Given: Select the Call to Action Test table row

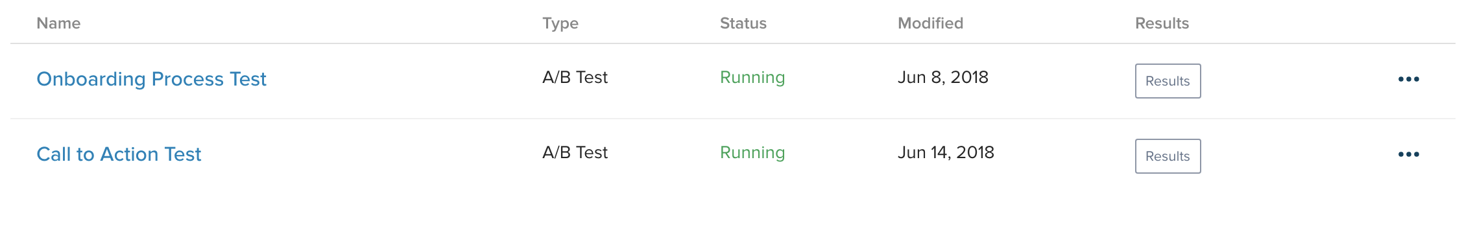Looking at the screenshot, I should [x=733, y=156].
